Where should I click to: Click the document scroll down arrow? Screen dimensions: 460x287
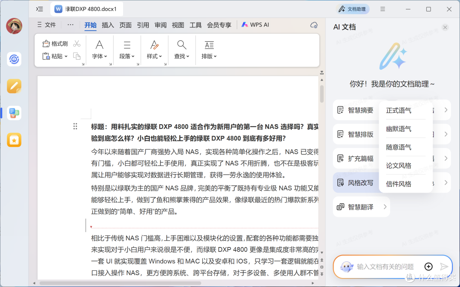[x=322, y=253]
